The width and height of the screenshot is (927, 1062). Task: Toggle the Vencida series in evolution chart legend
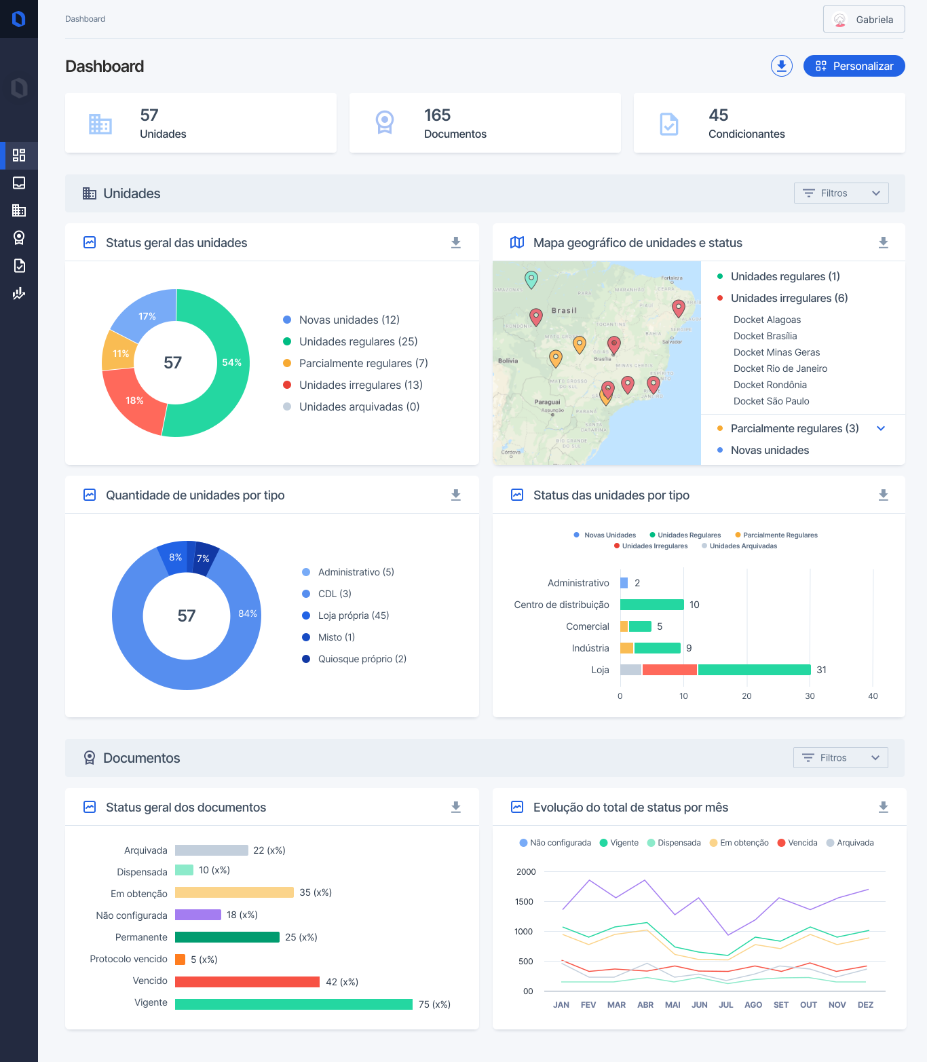click(x=797, y=843)
